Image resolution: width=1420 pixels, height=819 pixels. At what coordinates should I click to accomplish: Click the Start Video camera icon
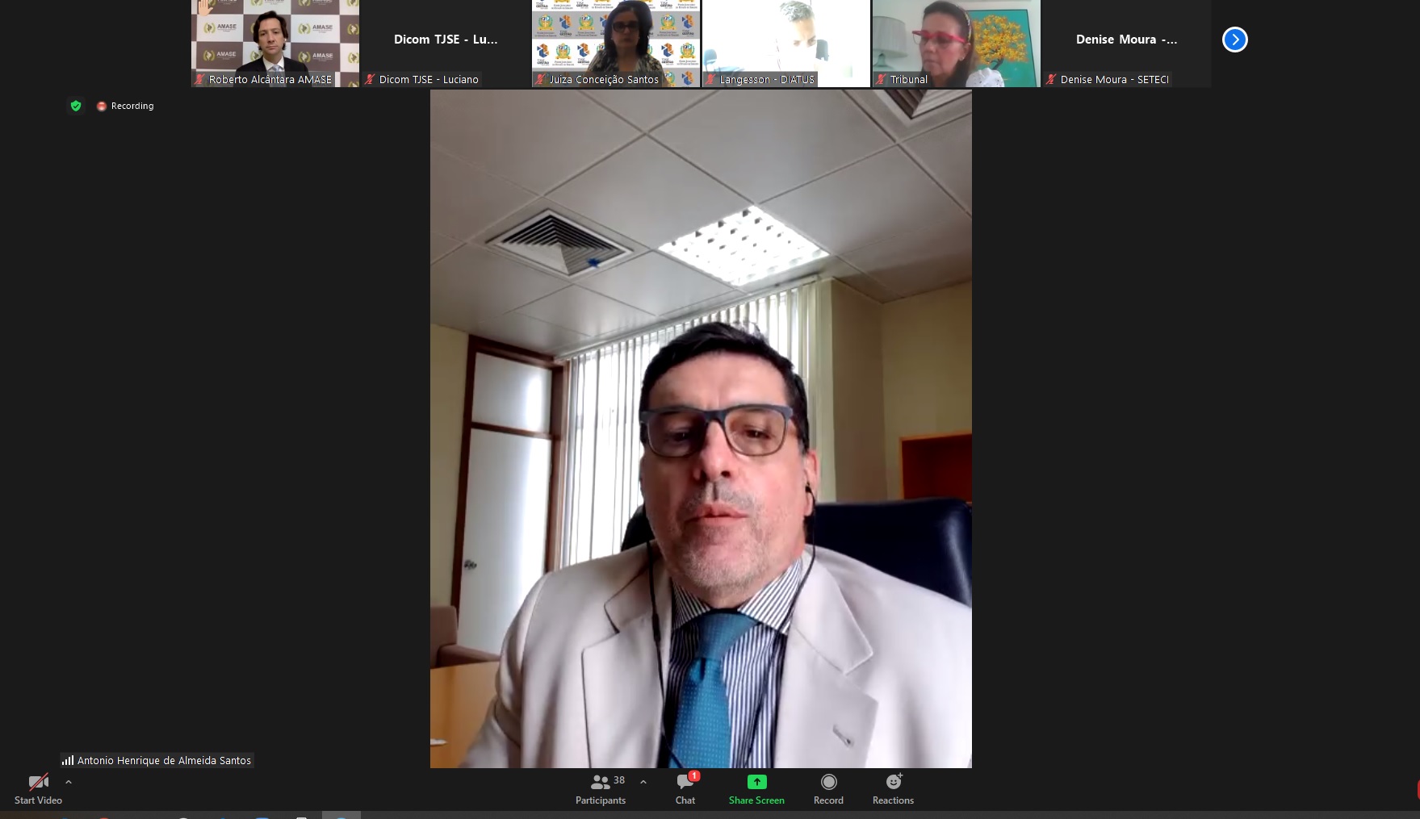click(38, 782)
